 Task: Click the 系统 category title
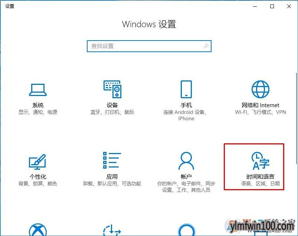coord(38,105)
